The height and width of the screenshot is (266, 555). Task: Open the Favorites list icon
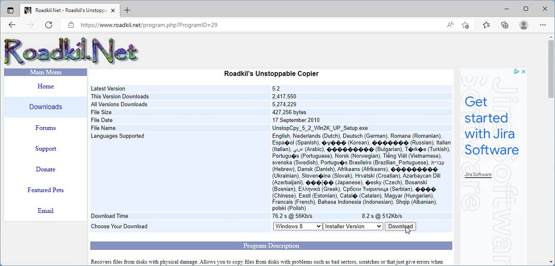point(487,25)
